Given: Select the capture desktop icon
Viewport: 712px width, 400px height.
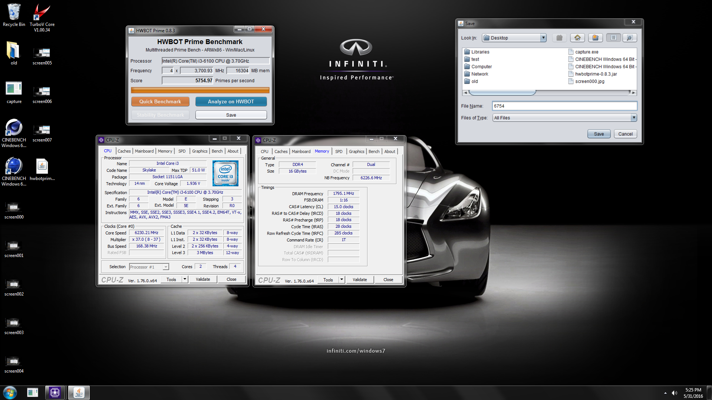Looking at the screenshot, I should pos(14,93).
